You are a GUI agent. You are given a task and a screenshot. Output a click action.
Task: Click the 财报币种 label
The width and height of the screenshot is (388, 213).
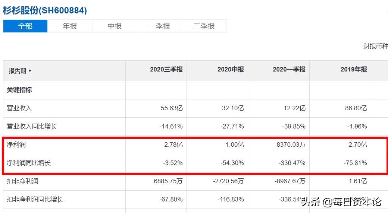[x=375, y=46]
